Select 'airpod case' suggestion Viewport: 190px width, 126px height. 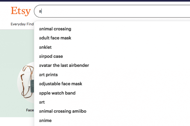[x=112, y=56]
